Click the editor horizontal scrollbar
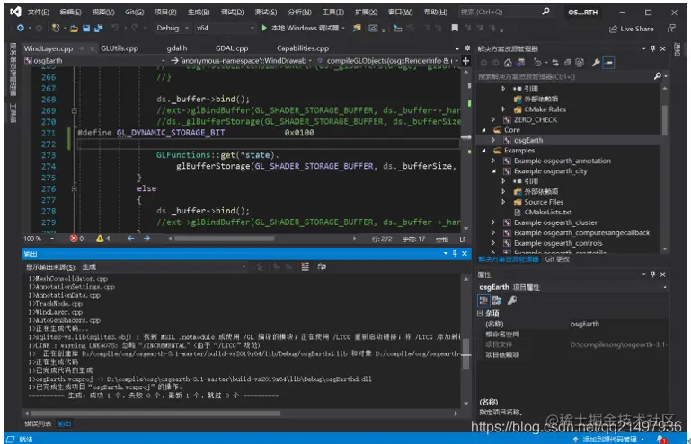 225,239
